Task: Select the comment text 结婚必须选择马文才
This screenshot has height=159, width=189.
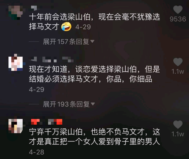Action: pos(63,79)
